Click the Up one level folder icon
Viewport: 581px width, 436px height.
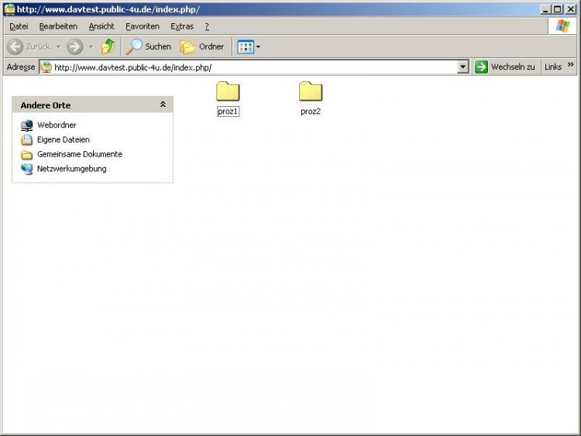108,46
